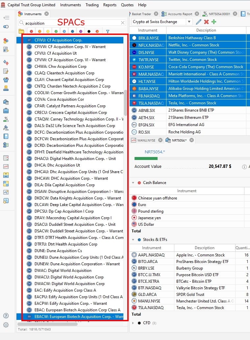This screenshot has height=340, width=250.
Task: Collapse the Stocks & ETFs section
Action: (x=133, y=240)
